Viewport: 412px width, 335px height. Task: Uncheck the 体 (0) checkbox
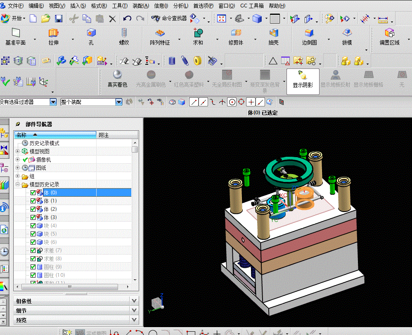[33, 193]
